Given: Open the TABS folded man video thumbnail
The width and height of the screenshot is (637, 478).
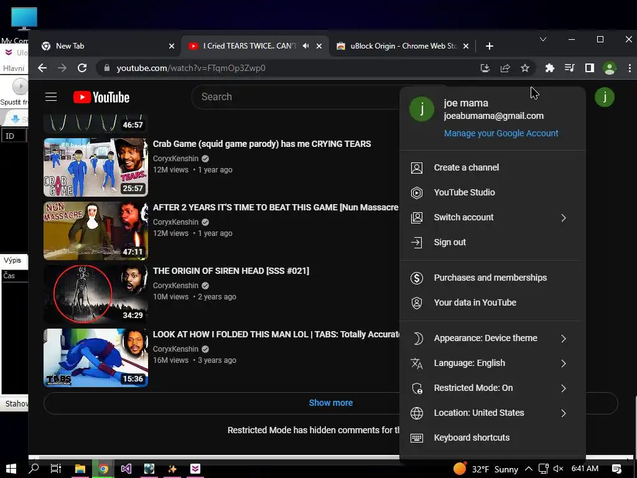Looking at the screenshot, I should tap(96, 358).
